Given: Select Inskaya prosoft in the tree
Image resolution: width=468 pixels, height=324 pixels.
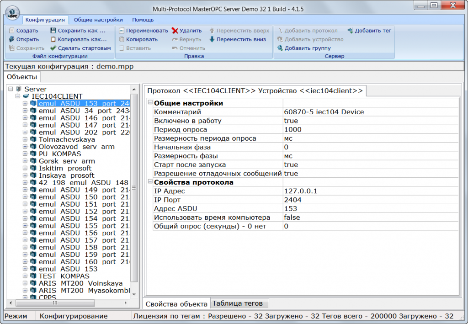Looking at the screenshot, I should click(x=67, y=175).
